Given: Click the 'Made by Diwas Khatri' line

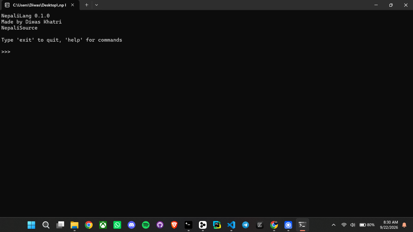Looking at the screenshot, I should pyautogui.click(x=31, y=22).
